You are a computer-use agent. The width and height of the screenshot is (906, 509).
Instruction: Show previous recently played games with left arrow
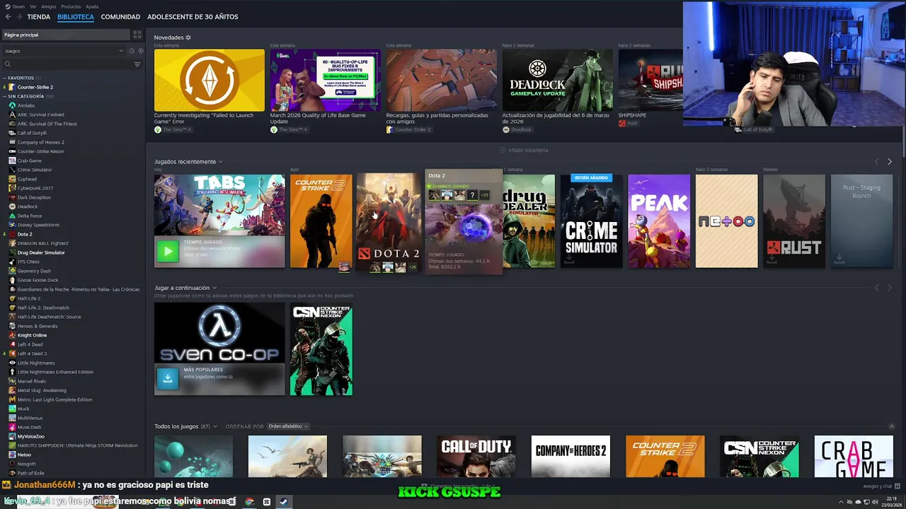[x=877, y=162]
